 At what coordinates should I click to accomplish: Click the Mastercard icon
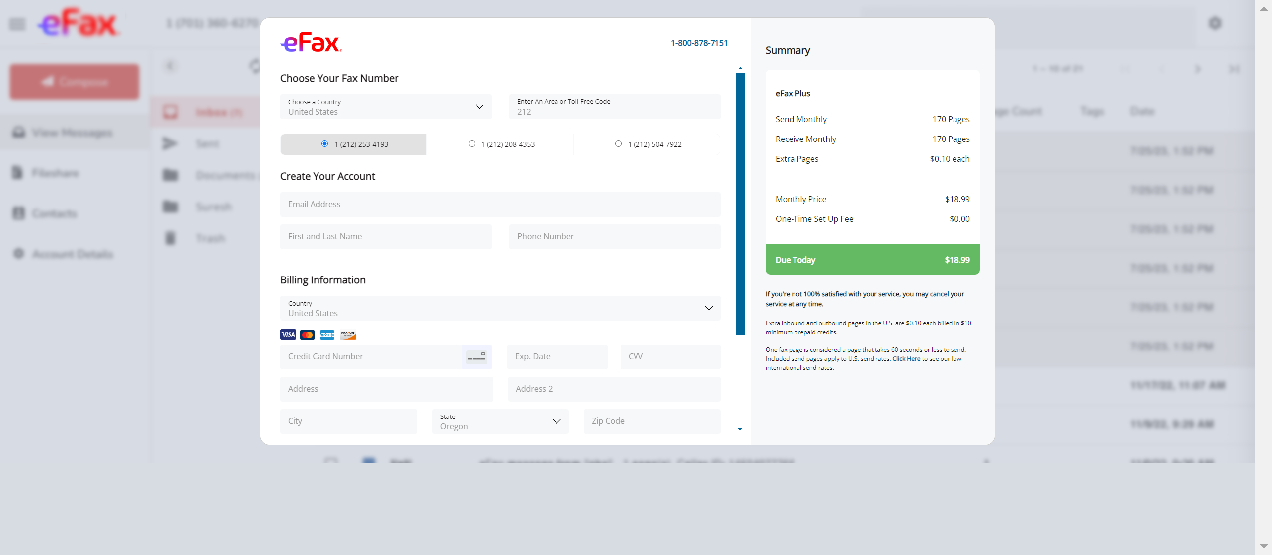coord(308,335)
